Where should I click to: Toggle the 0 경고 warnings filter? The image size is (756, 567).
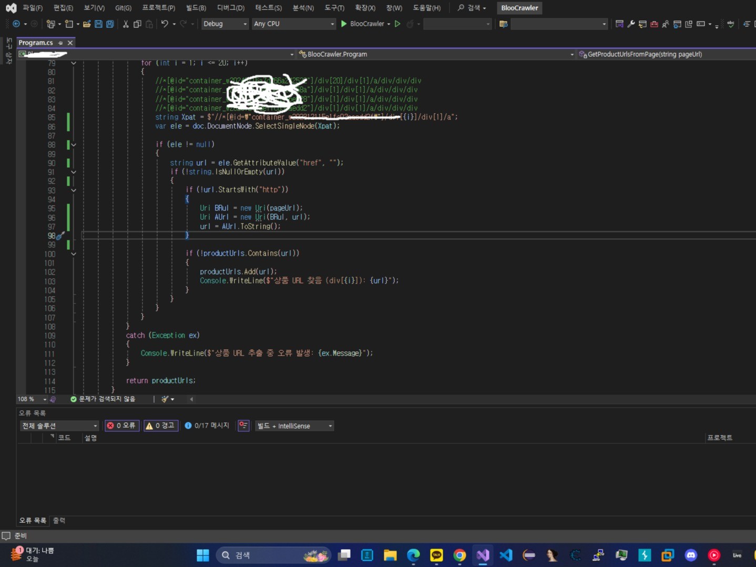click(161, 426)
